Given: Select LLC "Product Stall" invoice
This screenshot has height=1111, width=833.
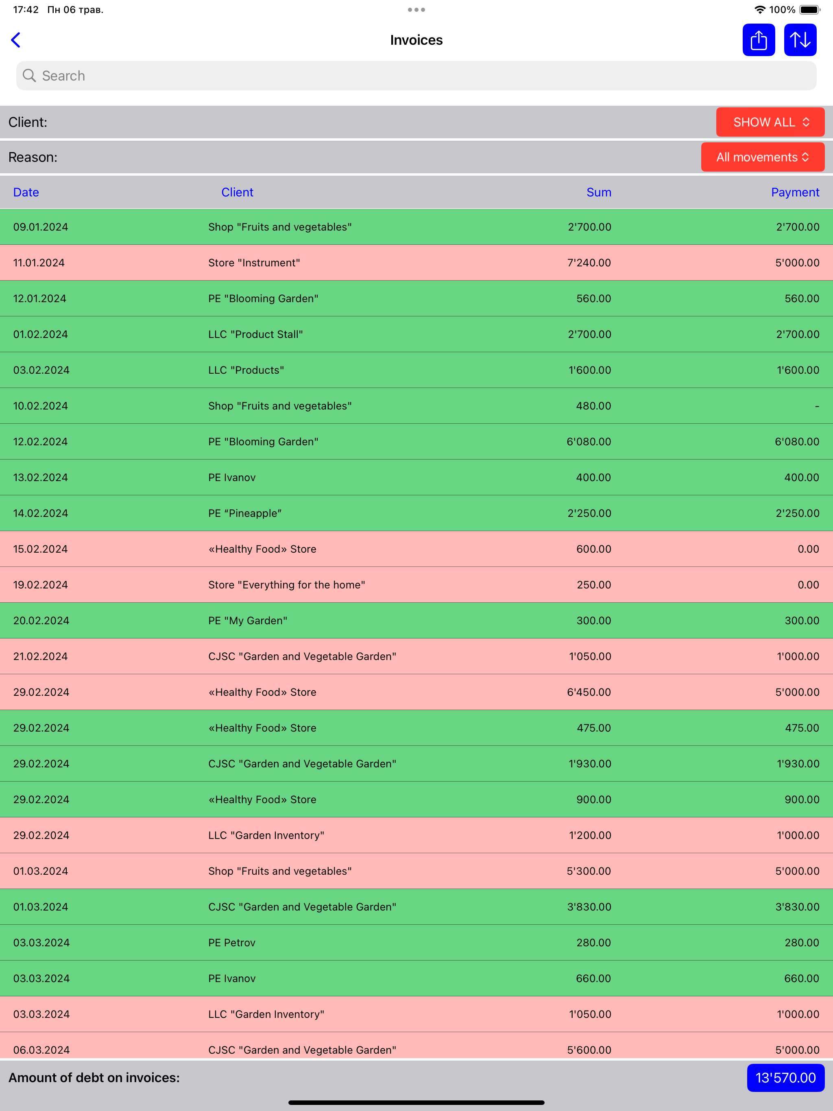Looking at the screenshot, I should pyautogui.click(x=416, y=334).
